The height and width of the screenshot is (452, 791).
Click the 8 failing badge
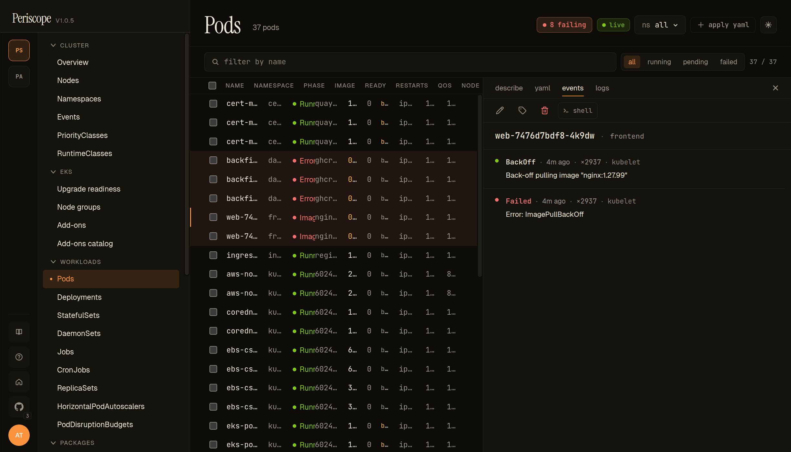pyautogui.click(x=564, y=25)
